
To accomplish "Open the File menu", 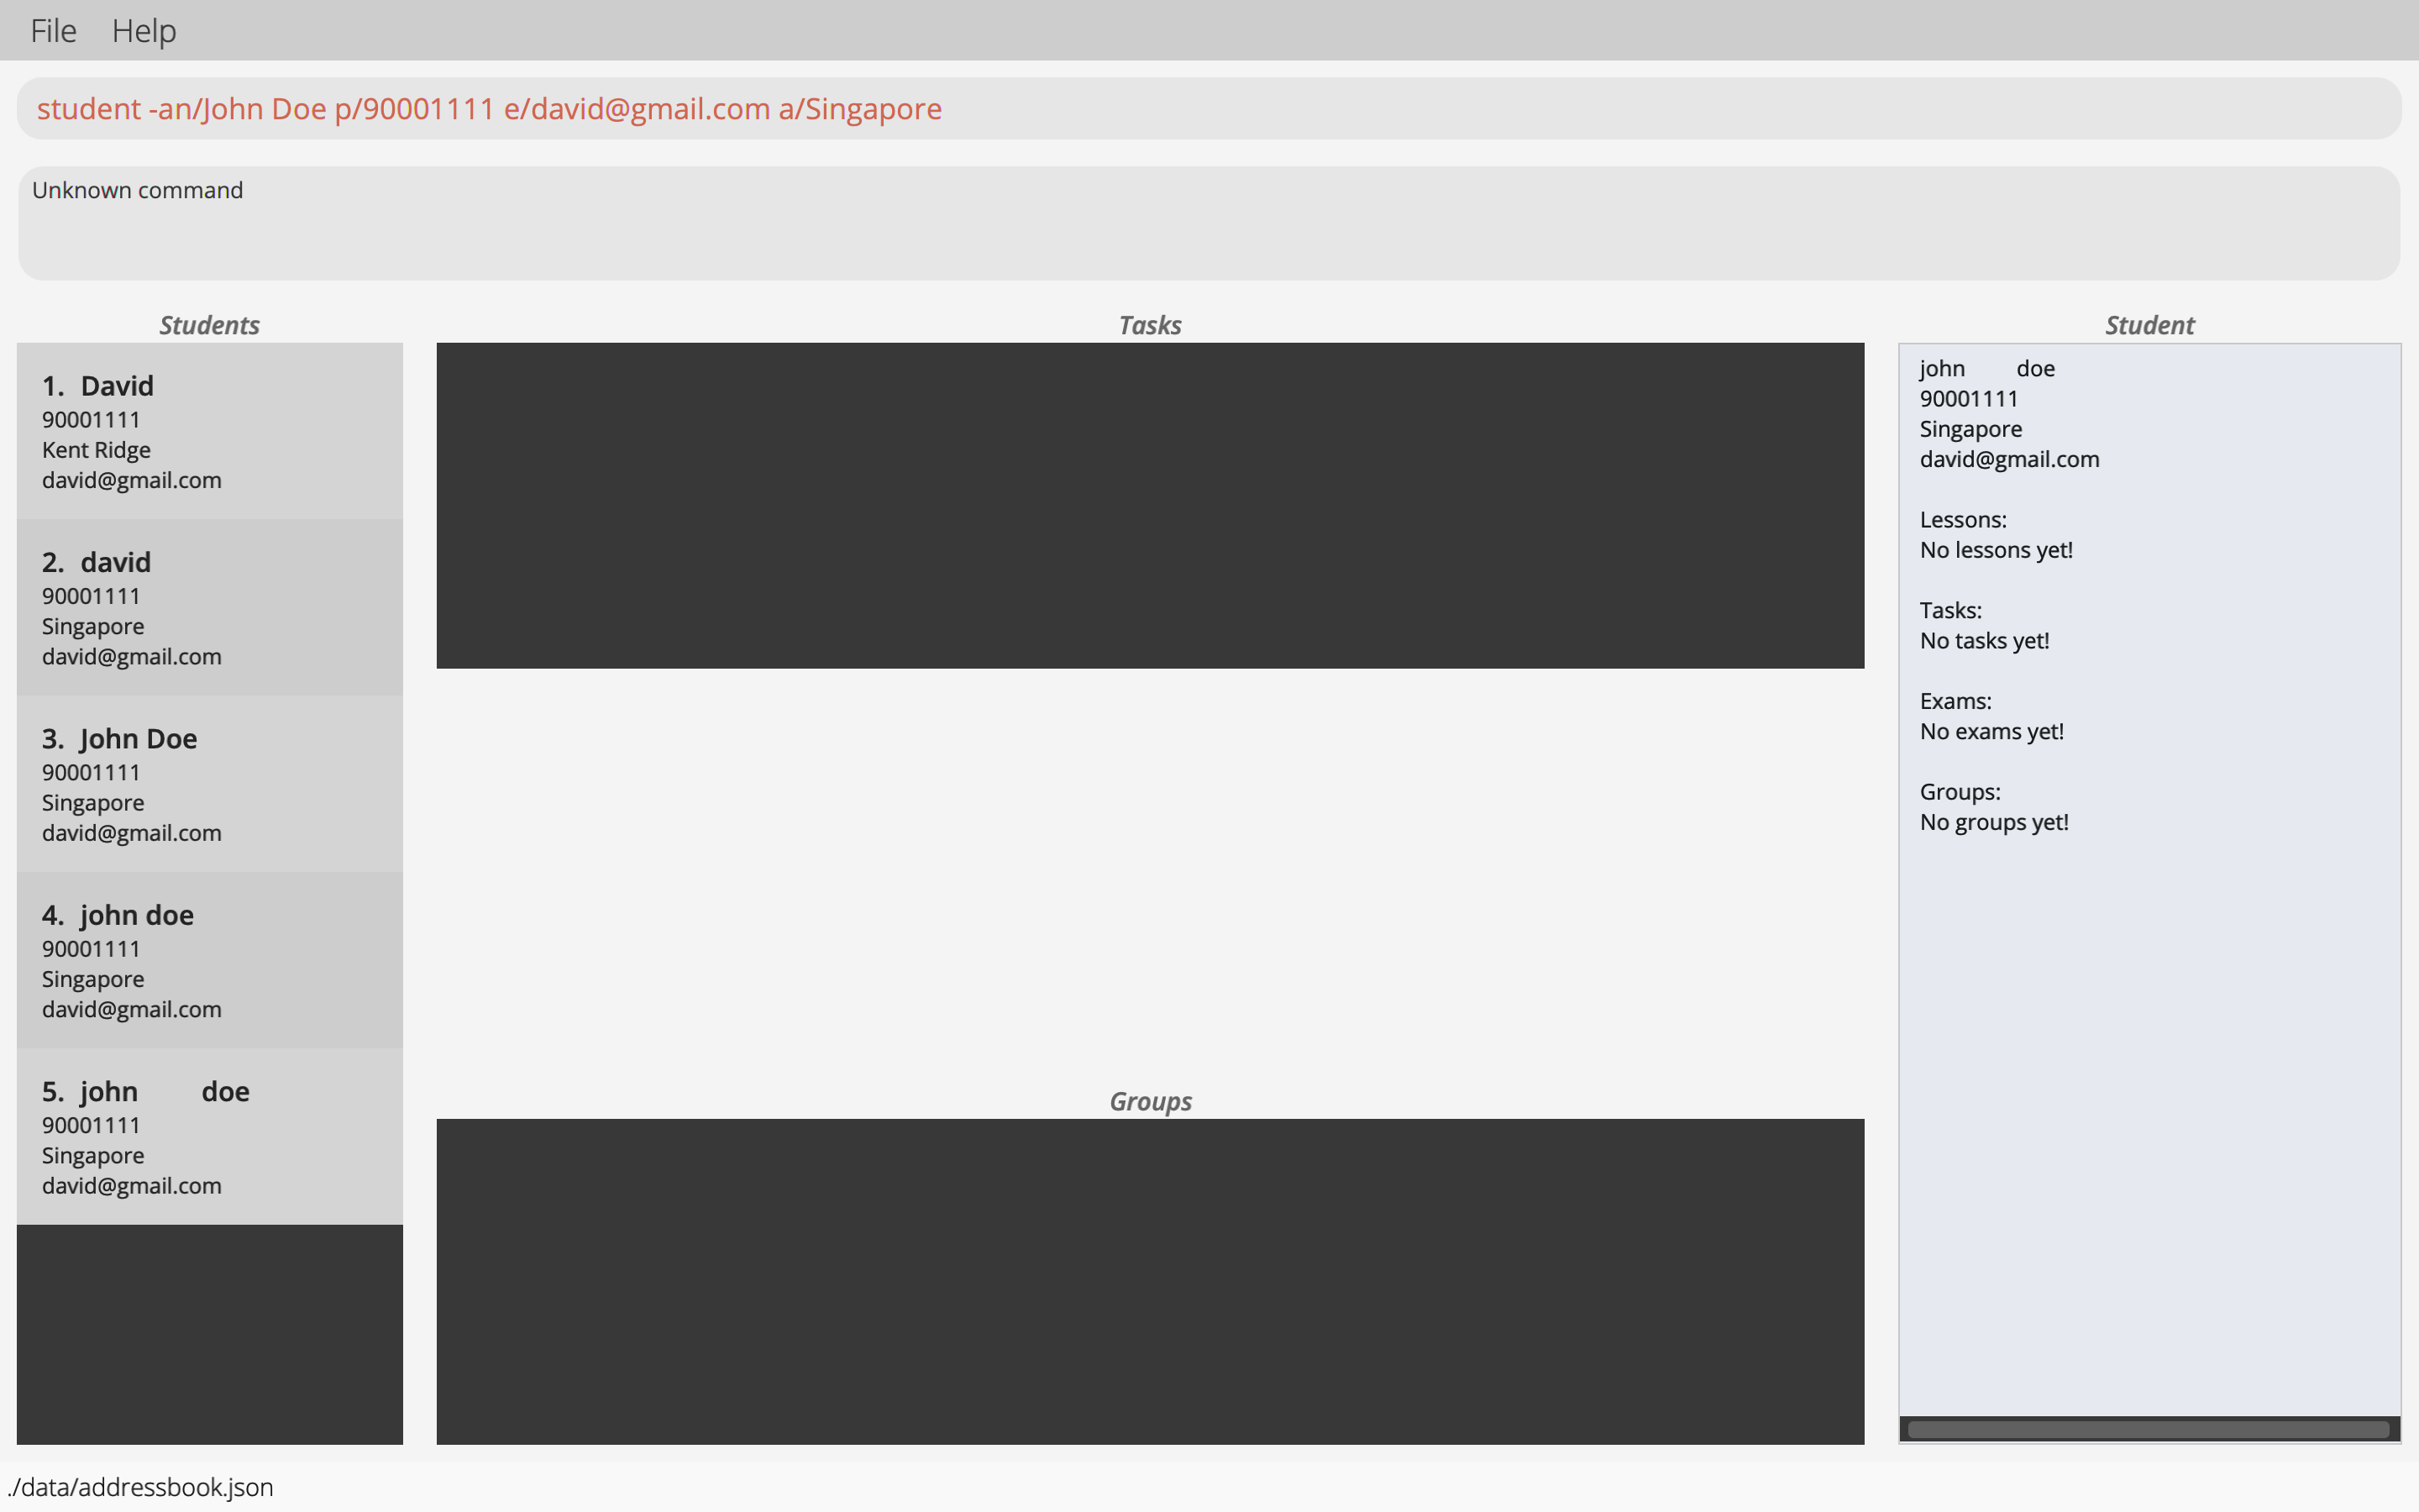I will (53, 30).
